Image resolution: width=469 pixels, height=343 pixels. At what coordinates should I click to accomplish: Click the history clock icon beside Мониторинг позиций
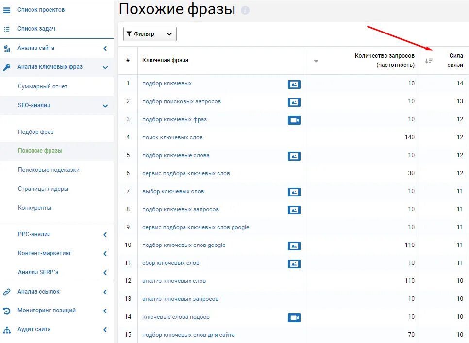(x=7, y=310)
